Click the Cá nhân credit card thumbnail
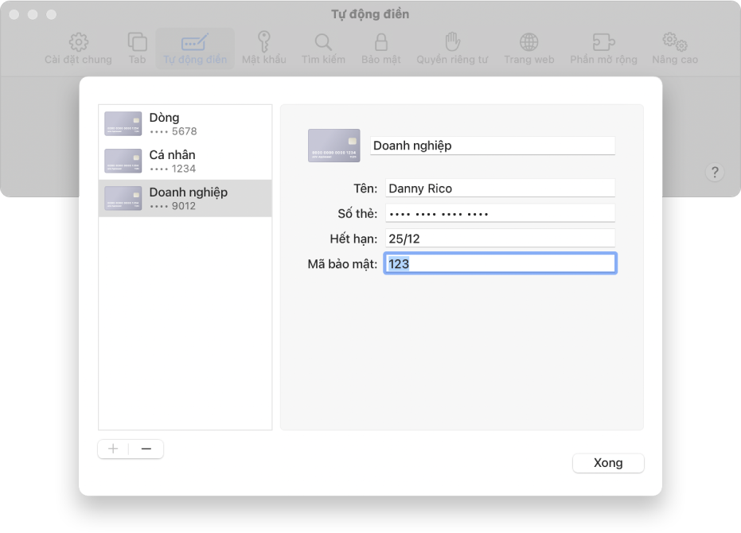Screen dimensions: 741x533 (x=123, y=161)
